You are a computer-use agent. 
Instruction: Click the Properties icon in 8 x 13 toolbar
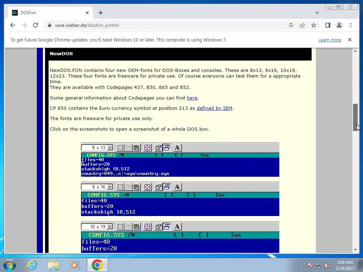coord(158,148)
